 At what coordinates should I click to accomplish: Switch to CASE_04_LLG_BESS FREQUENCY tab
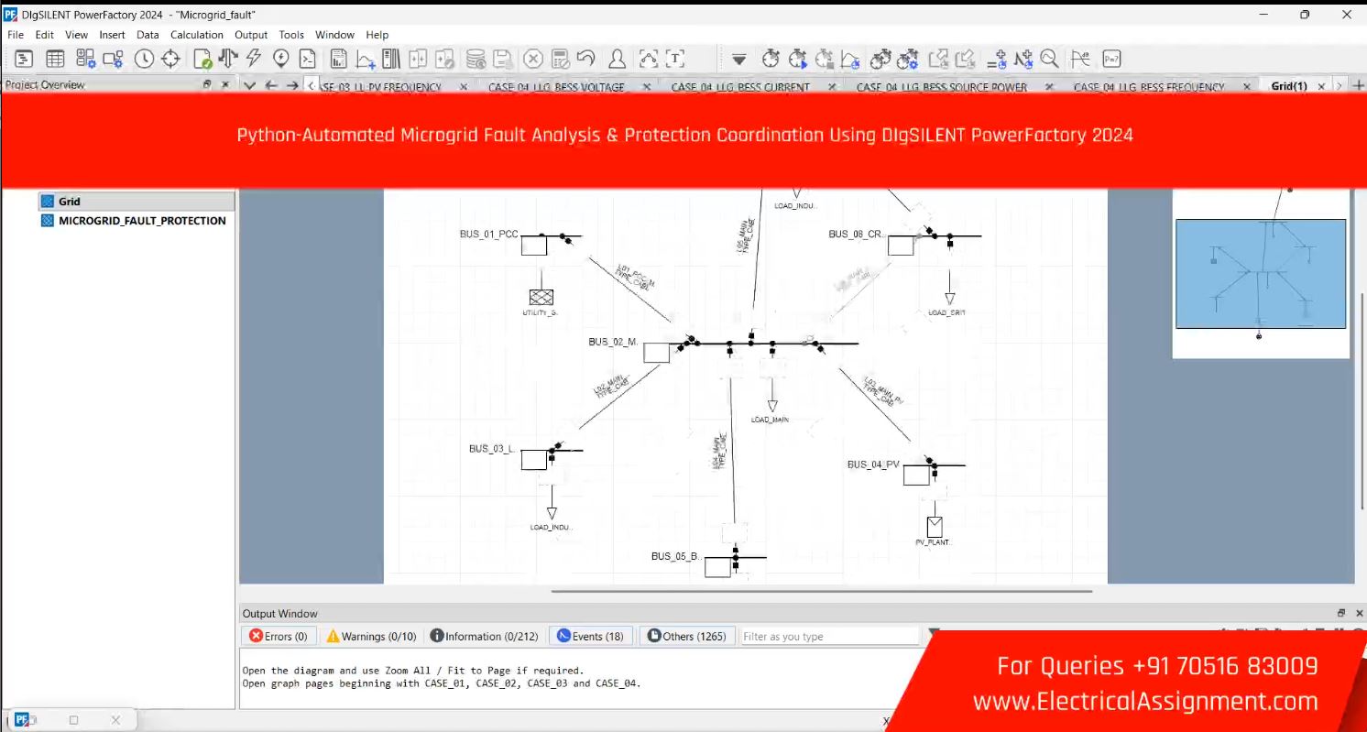pos(1149,87)
